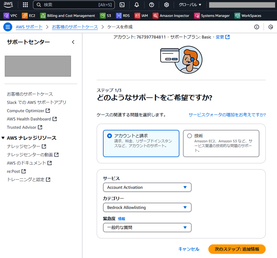Image resolution: width=277 pixels, height=258 pixels.
Task: Open AWS Health Dashboard sidebar item
Action: 29,119
